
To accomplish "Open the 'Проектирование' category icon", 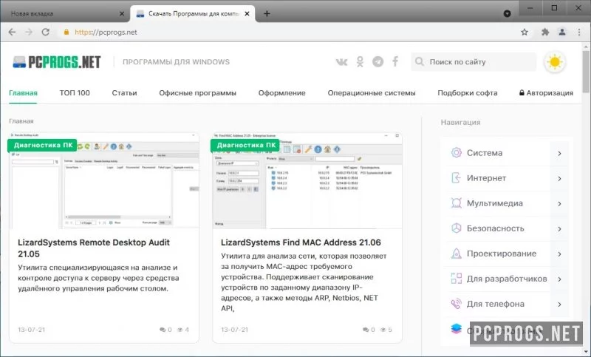I will [456, 254].
